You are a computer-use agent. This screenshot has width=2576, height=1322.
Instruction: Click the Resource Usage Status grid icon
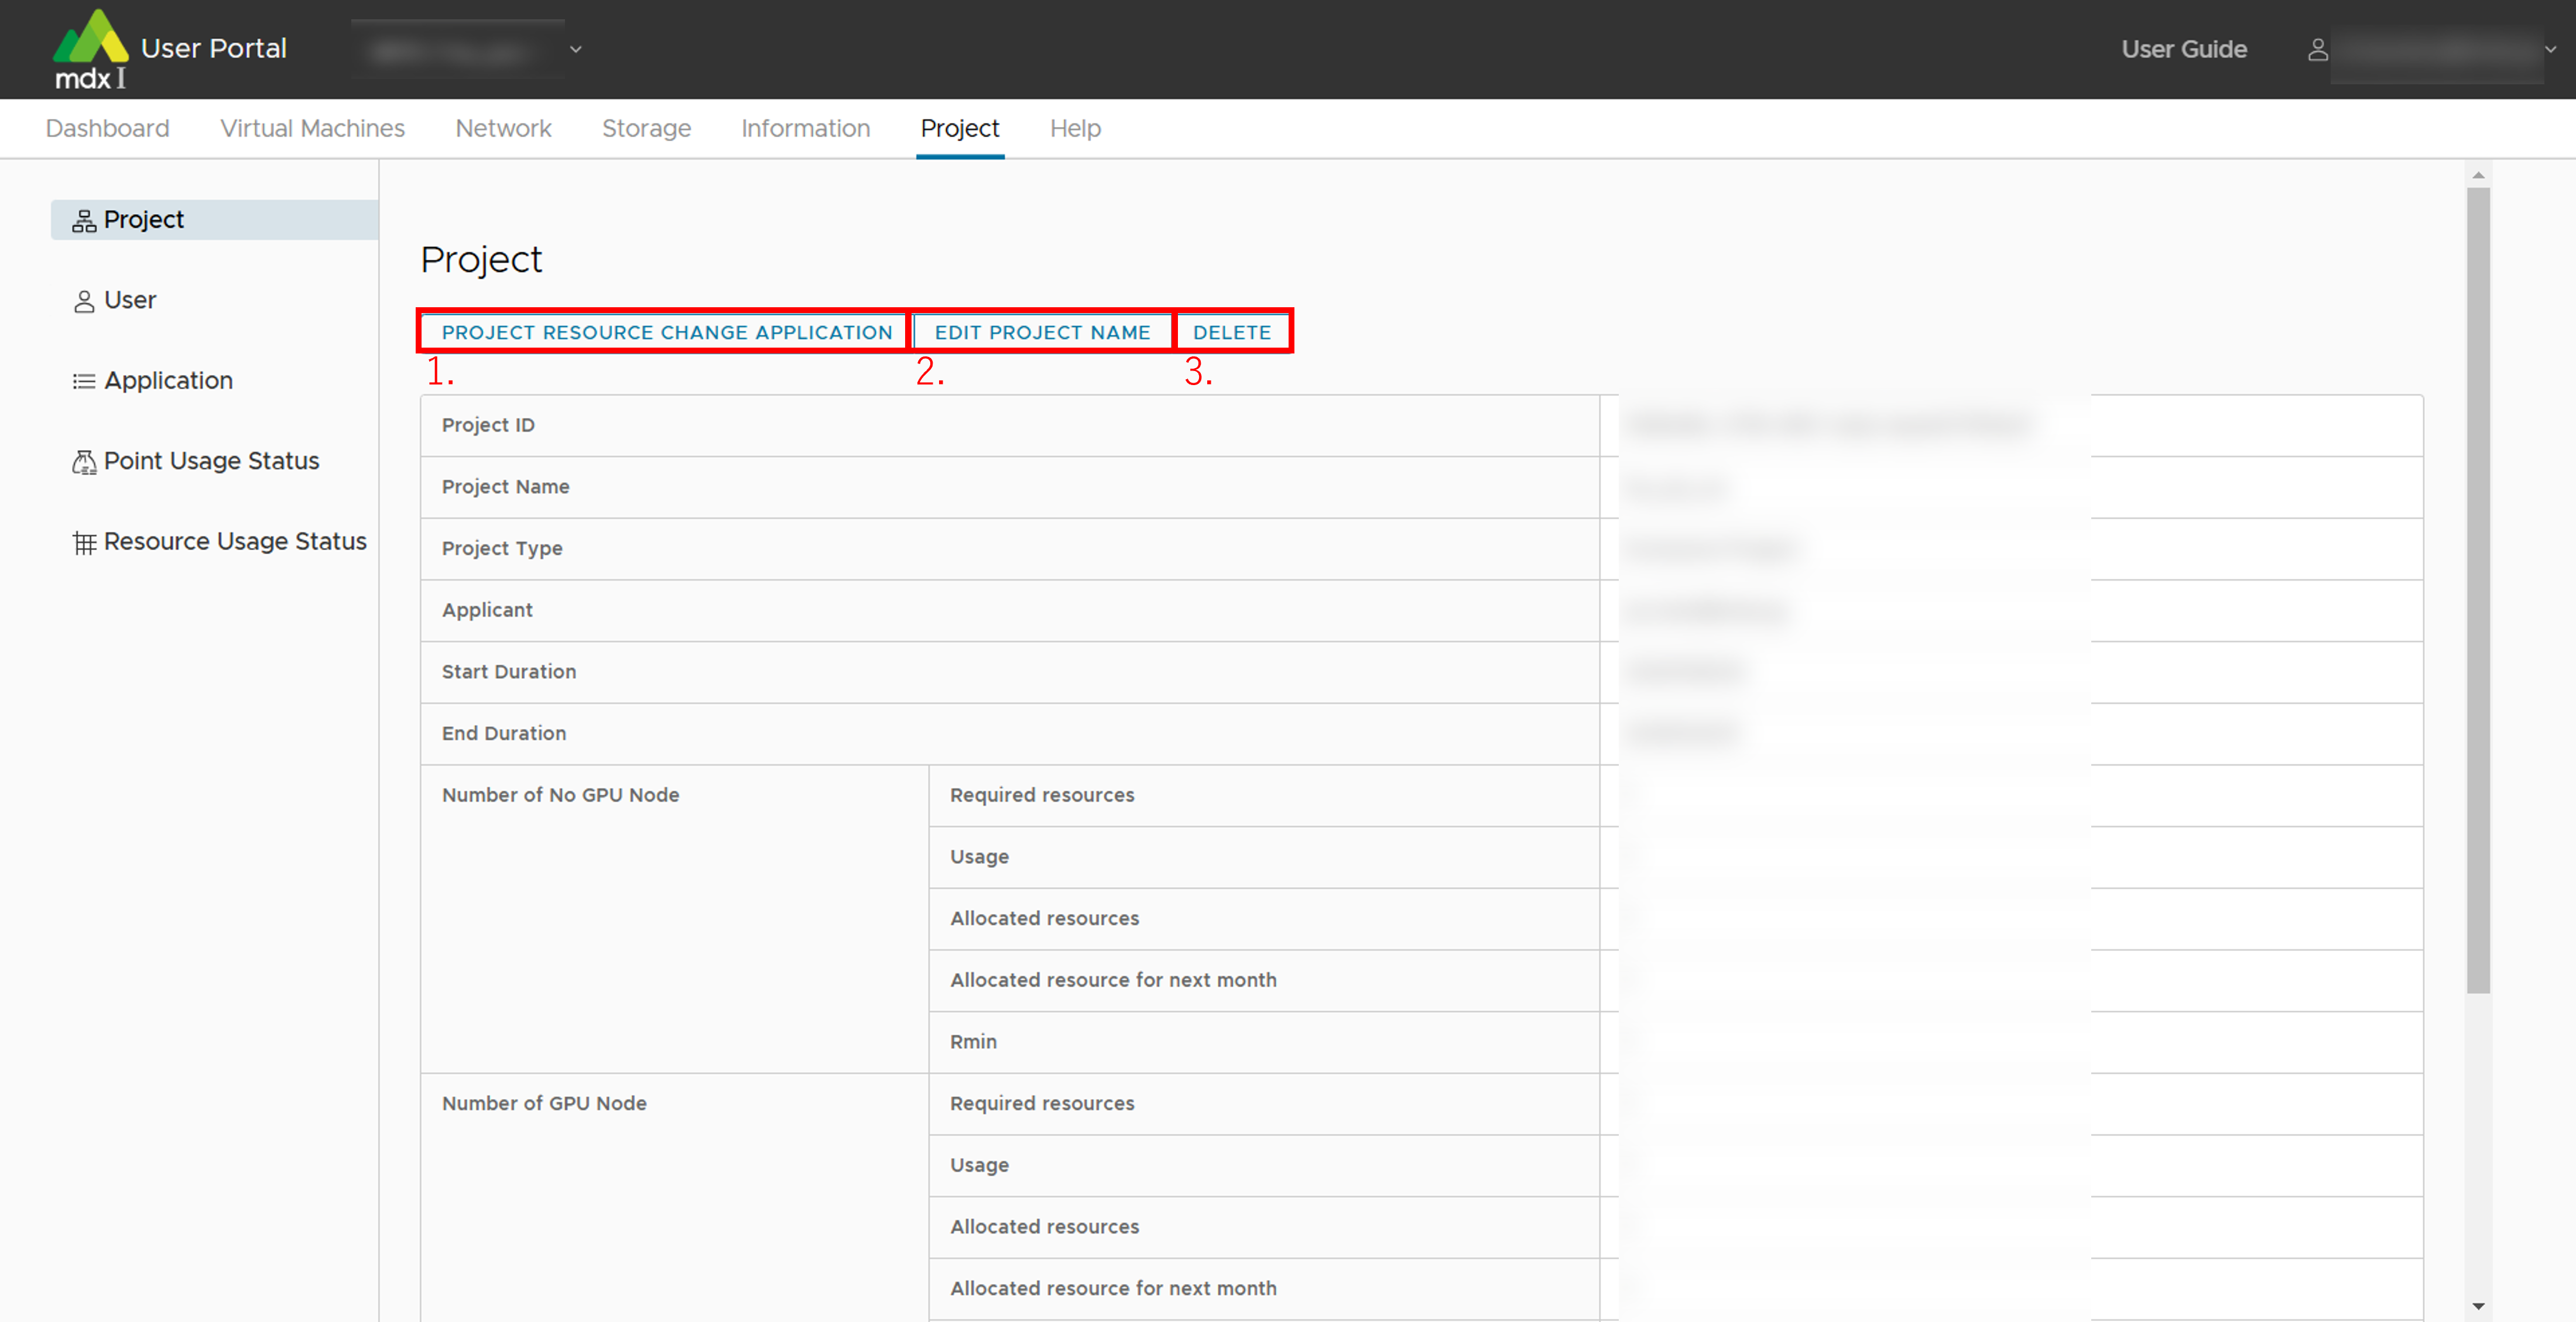[84, 542]
